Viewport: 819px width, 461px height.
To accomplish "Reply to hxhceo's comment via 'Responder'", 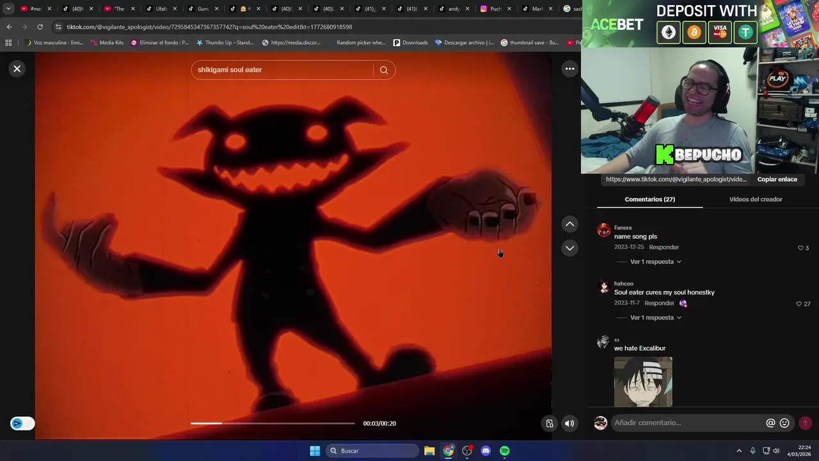I will (659, 303).
